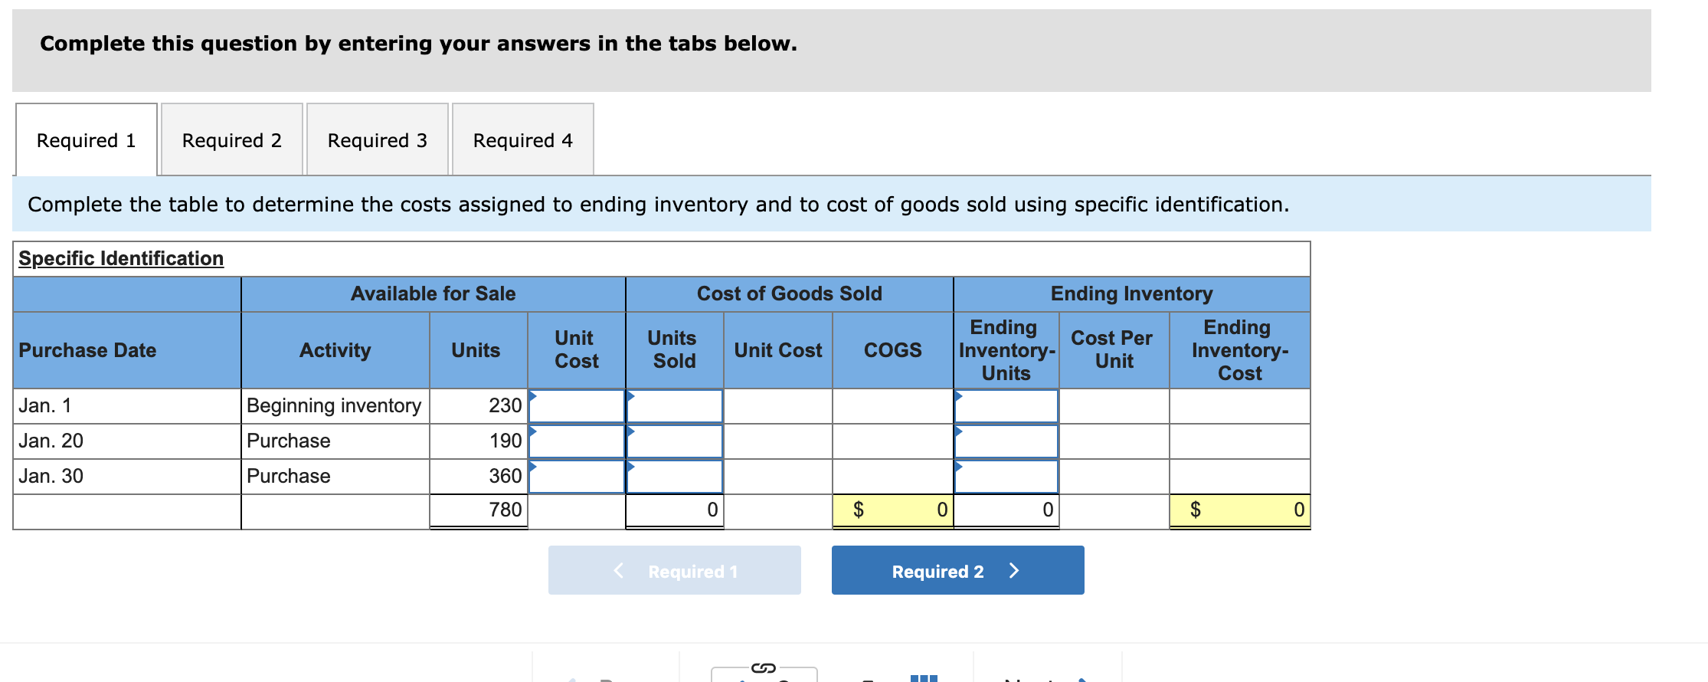Open the Required 4 tab
1708x682 pixels.
523,140
